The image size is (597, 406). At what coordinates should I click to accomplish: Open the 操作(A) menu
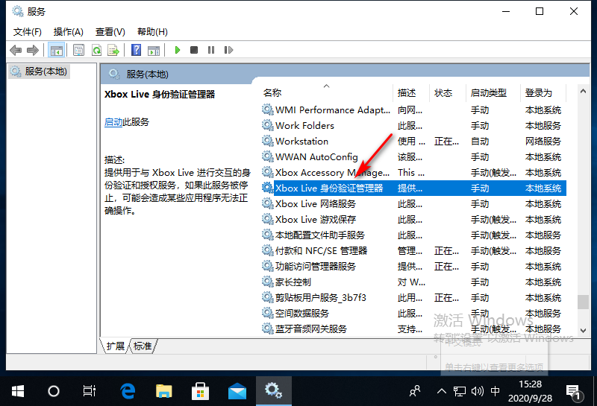pos(68,31)
